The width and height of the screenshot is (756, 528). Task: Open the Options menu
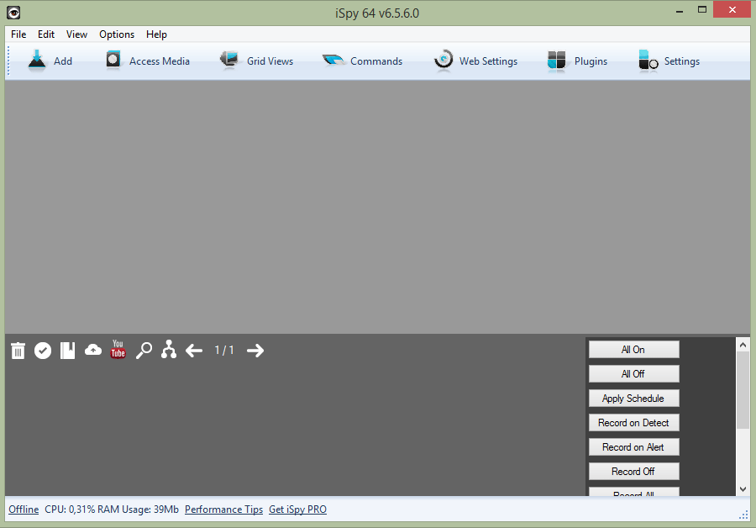coord(117,34)
